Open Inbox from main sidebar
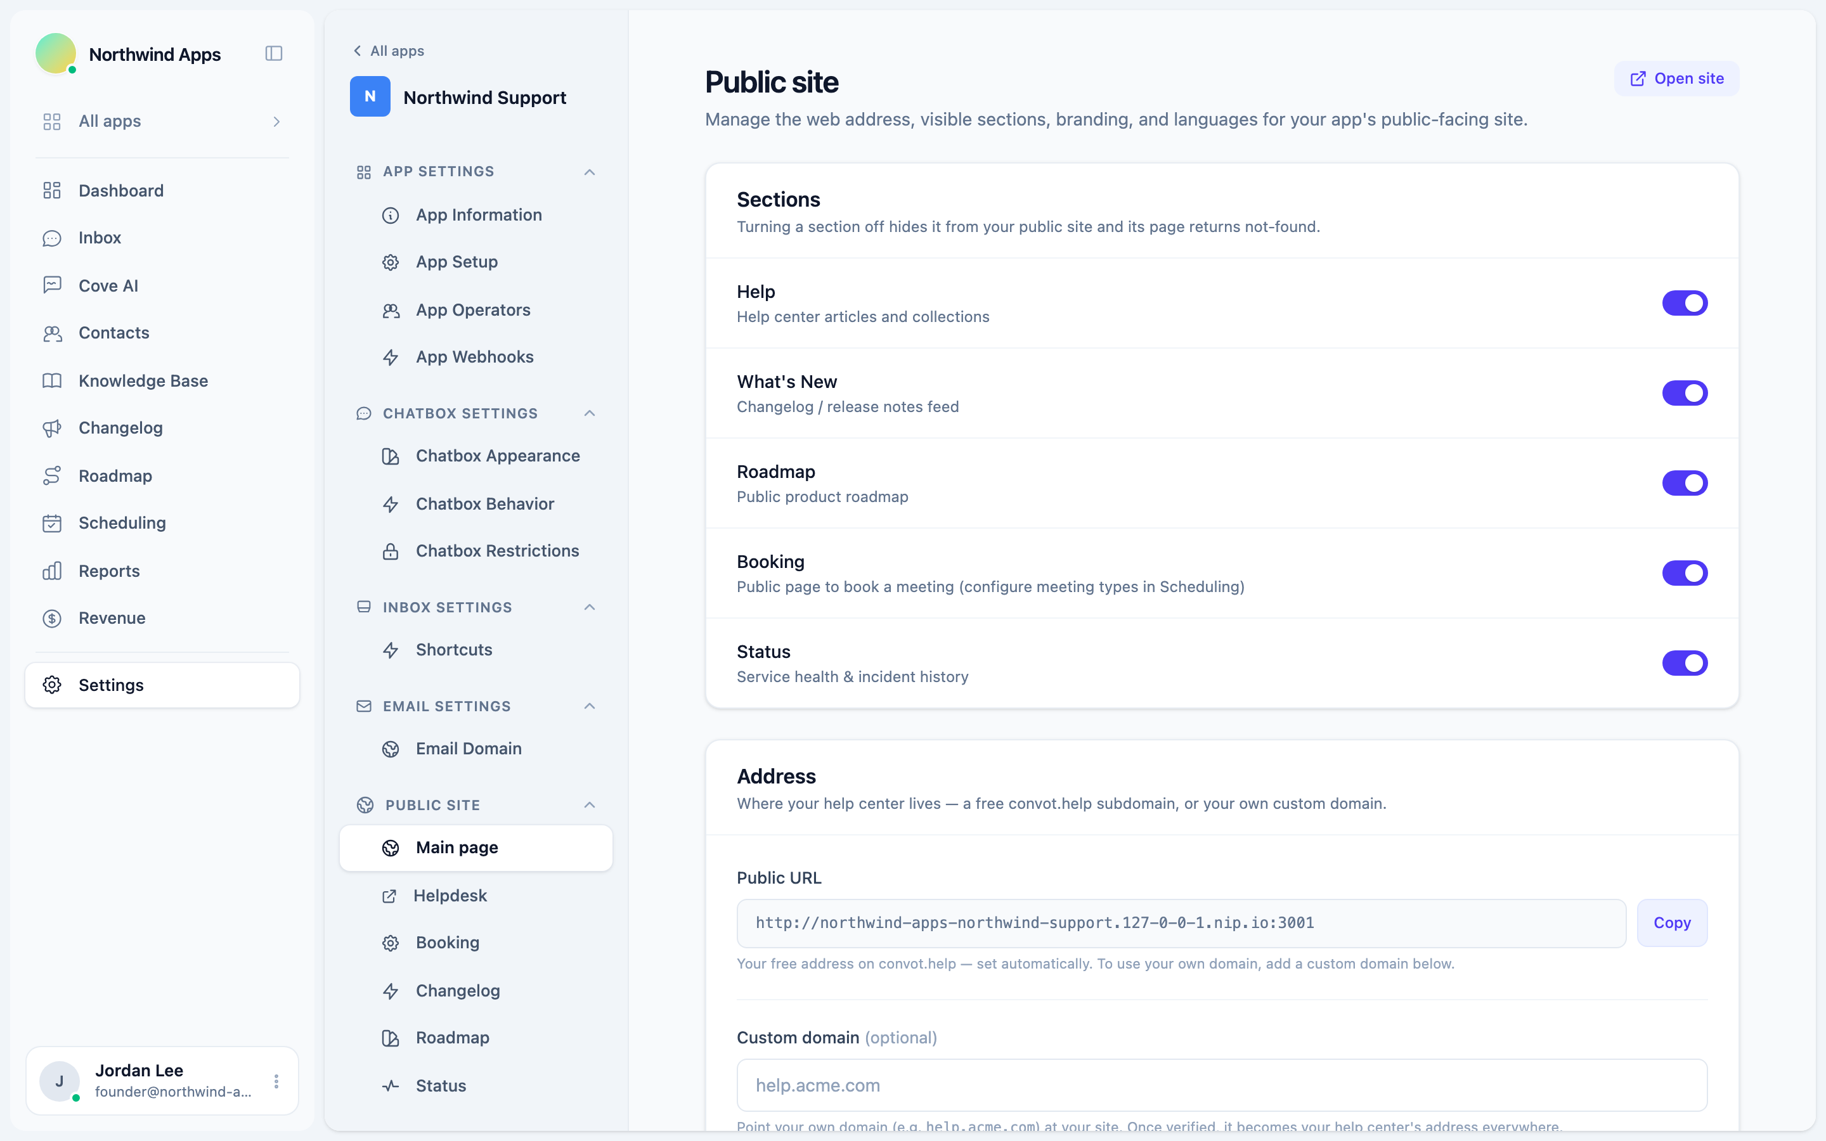 coord(162,238)
